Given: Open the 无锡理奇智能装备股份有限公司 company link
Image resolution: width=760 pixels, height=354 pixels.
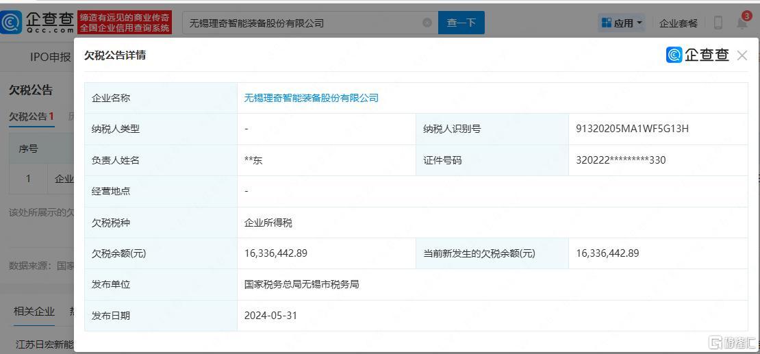Looking at the screenshot, I should pyautogui.click(x=311, y=98).
